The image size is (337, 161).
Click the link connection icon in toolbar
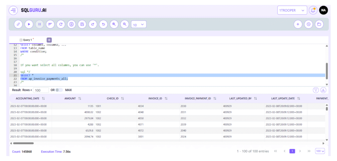(18, 24)
